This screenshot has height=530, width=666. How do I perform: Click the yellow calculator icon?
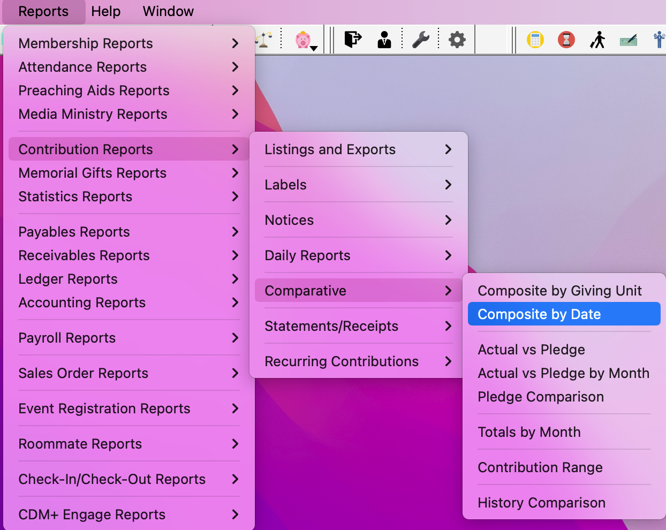535,40
